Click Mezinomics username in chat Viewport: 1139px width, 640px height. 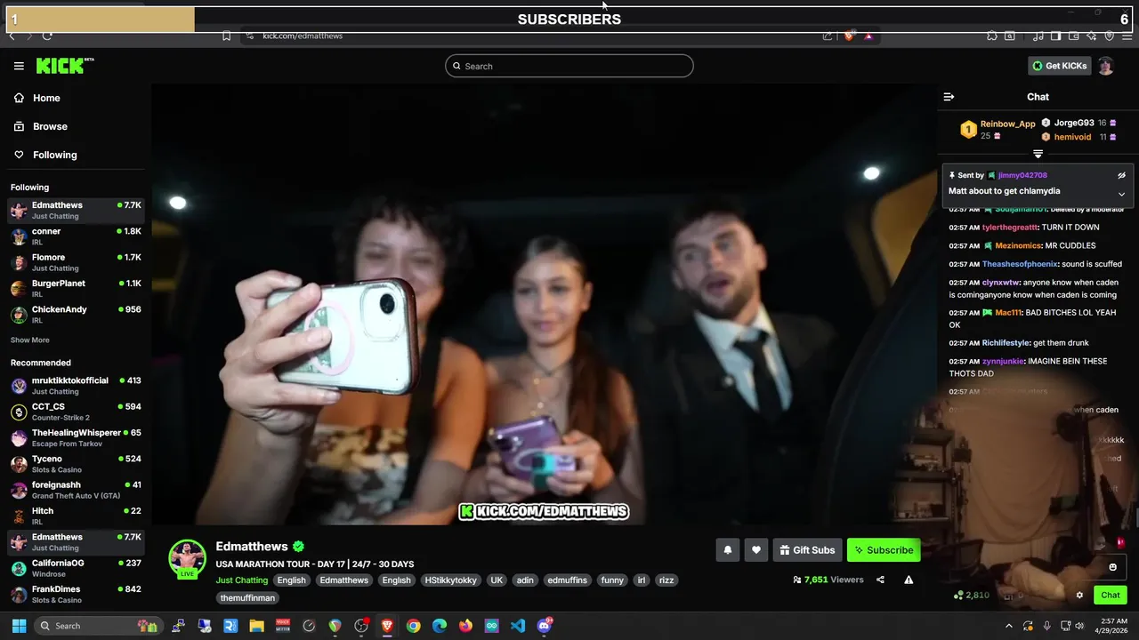[1018, 245]
